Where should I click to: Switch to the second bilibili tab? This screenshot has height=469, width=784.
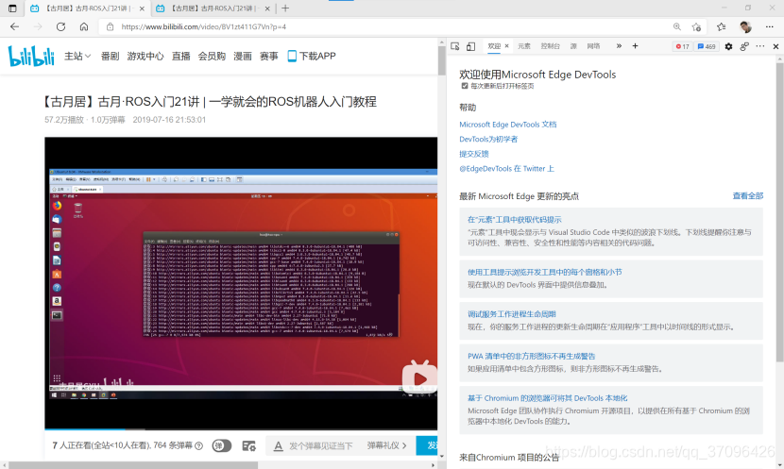[213, 8]
